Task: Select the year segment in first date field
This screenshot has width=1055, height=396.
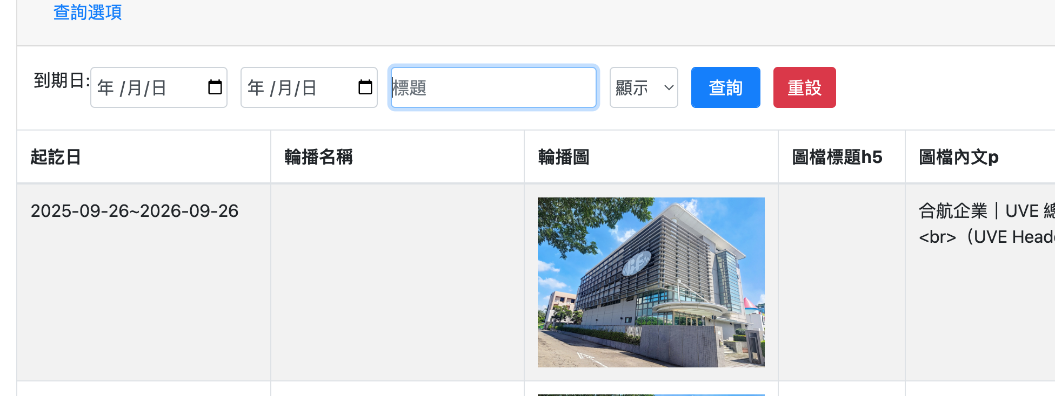Action: [x=105, y=88]
